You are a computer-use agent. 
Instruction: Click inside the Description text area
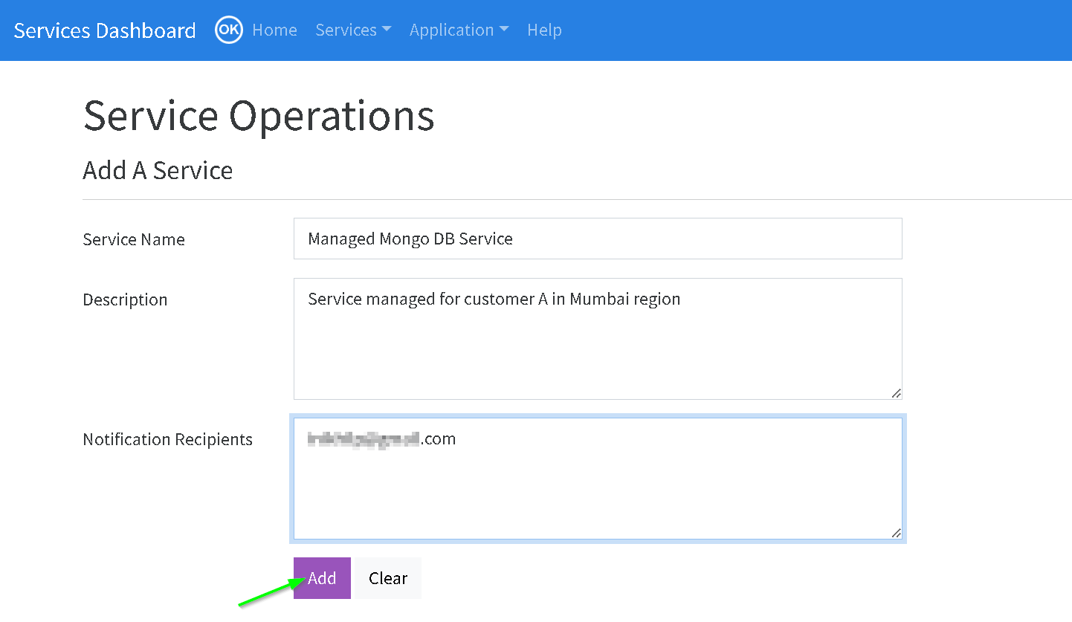point(598,339)
